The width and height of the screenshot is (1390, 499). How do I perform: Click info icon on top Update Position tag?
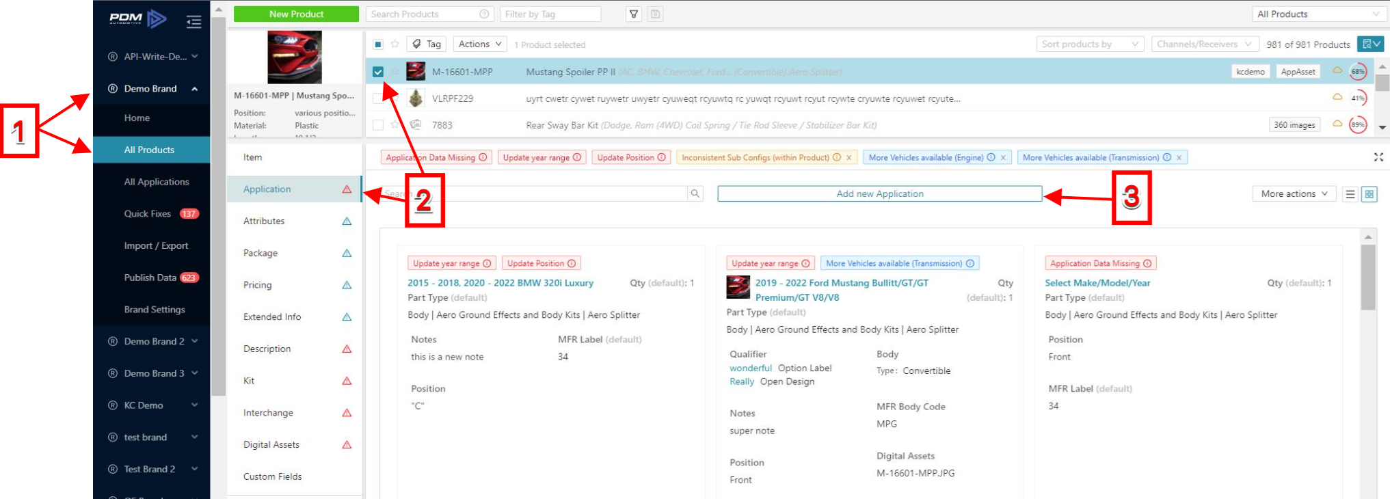[661, 157]
